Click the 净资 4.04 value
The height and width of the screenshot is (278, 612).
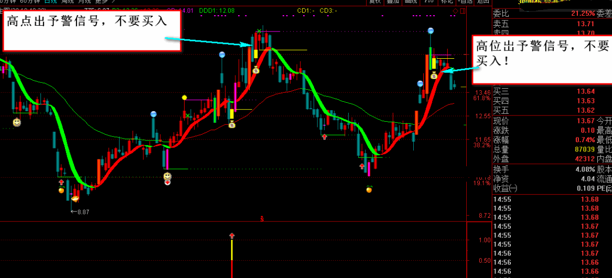click(x=588, y=179)
